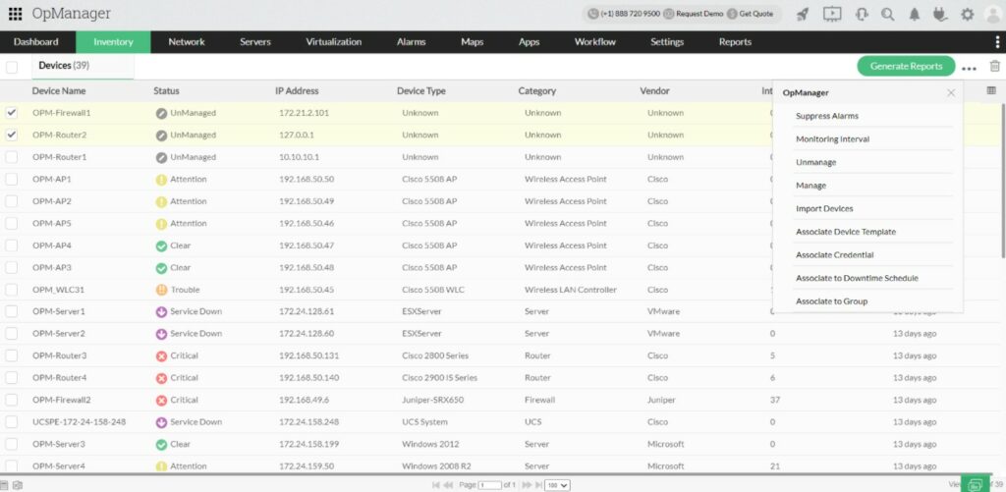Click Attention status icon for OPM-AP1

162,179
